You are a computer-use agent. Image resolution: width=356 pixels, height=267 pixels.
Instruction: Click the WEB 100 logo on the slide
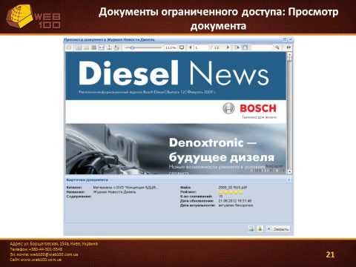tap(33, 17)
